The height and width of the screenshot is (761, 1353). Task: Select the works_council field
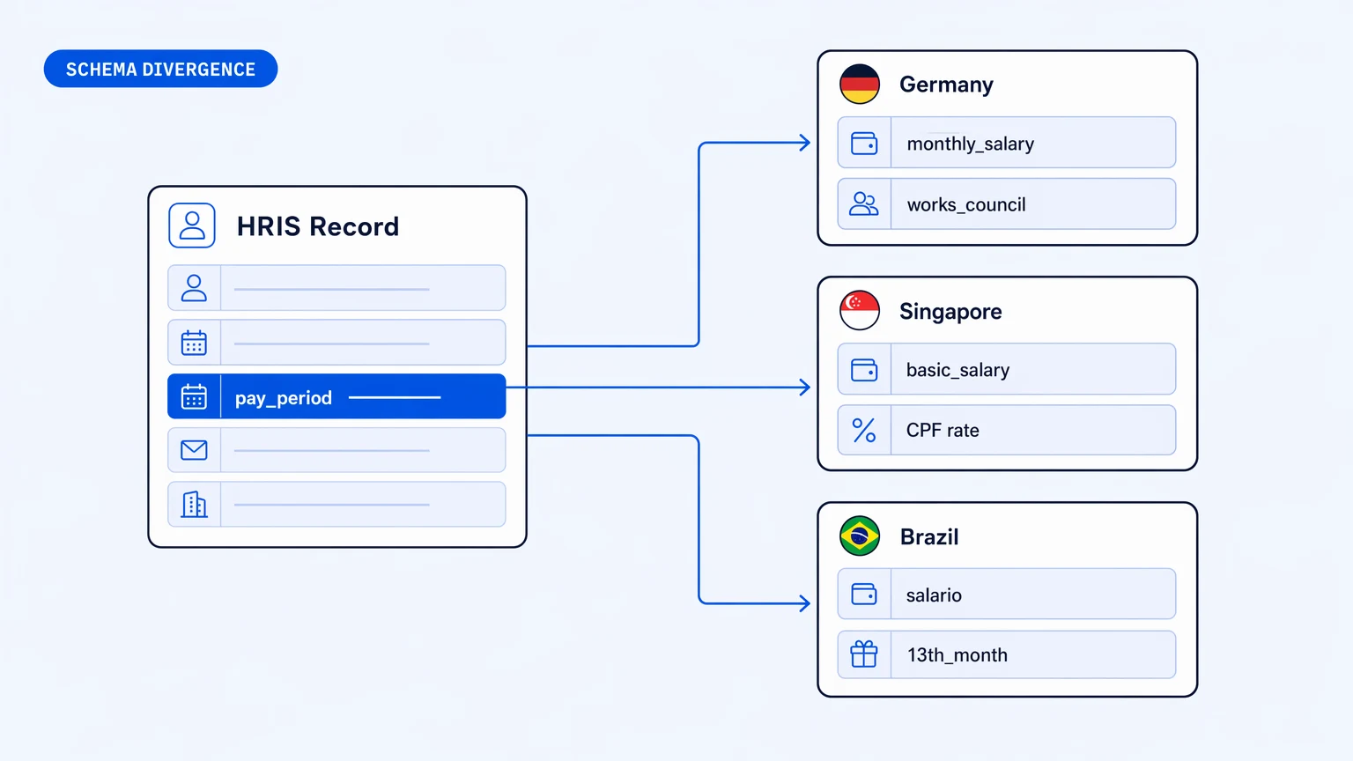pos(1007,204)
